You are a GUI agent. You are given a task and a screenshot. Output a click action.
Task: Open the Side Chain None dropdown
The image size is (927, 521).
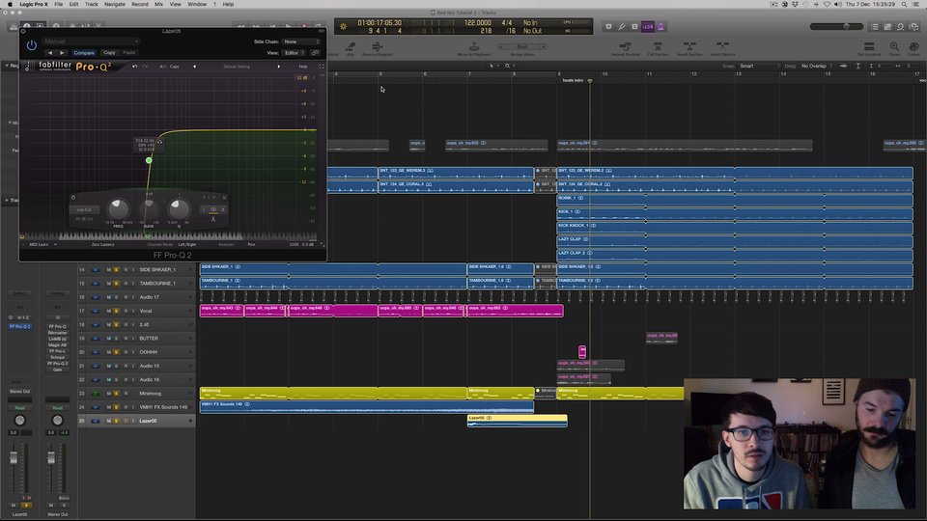pyautogui.click(x=301, y=41)
